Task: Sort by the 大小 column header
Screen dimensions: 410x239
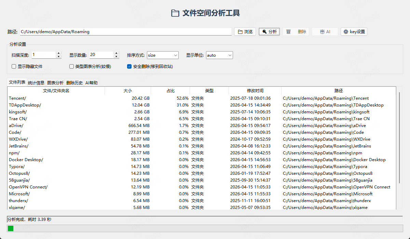Action: pyautogui.click(x=128, y=91)
